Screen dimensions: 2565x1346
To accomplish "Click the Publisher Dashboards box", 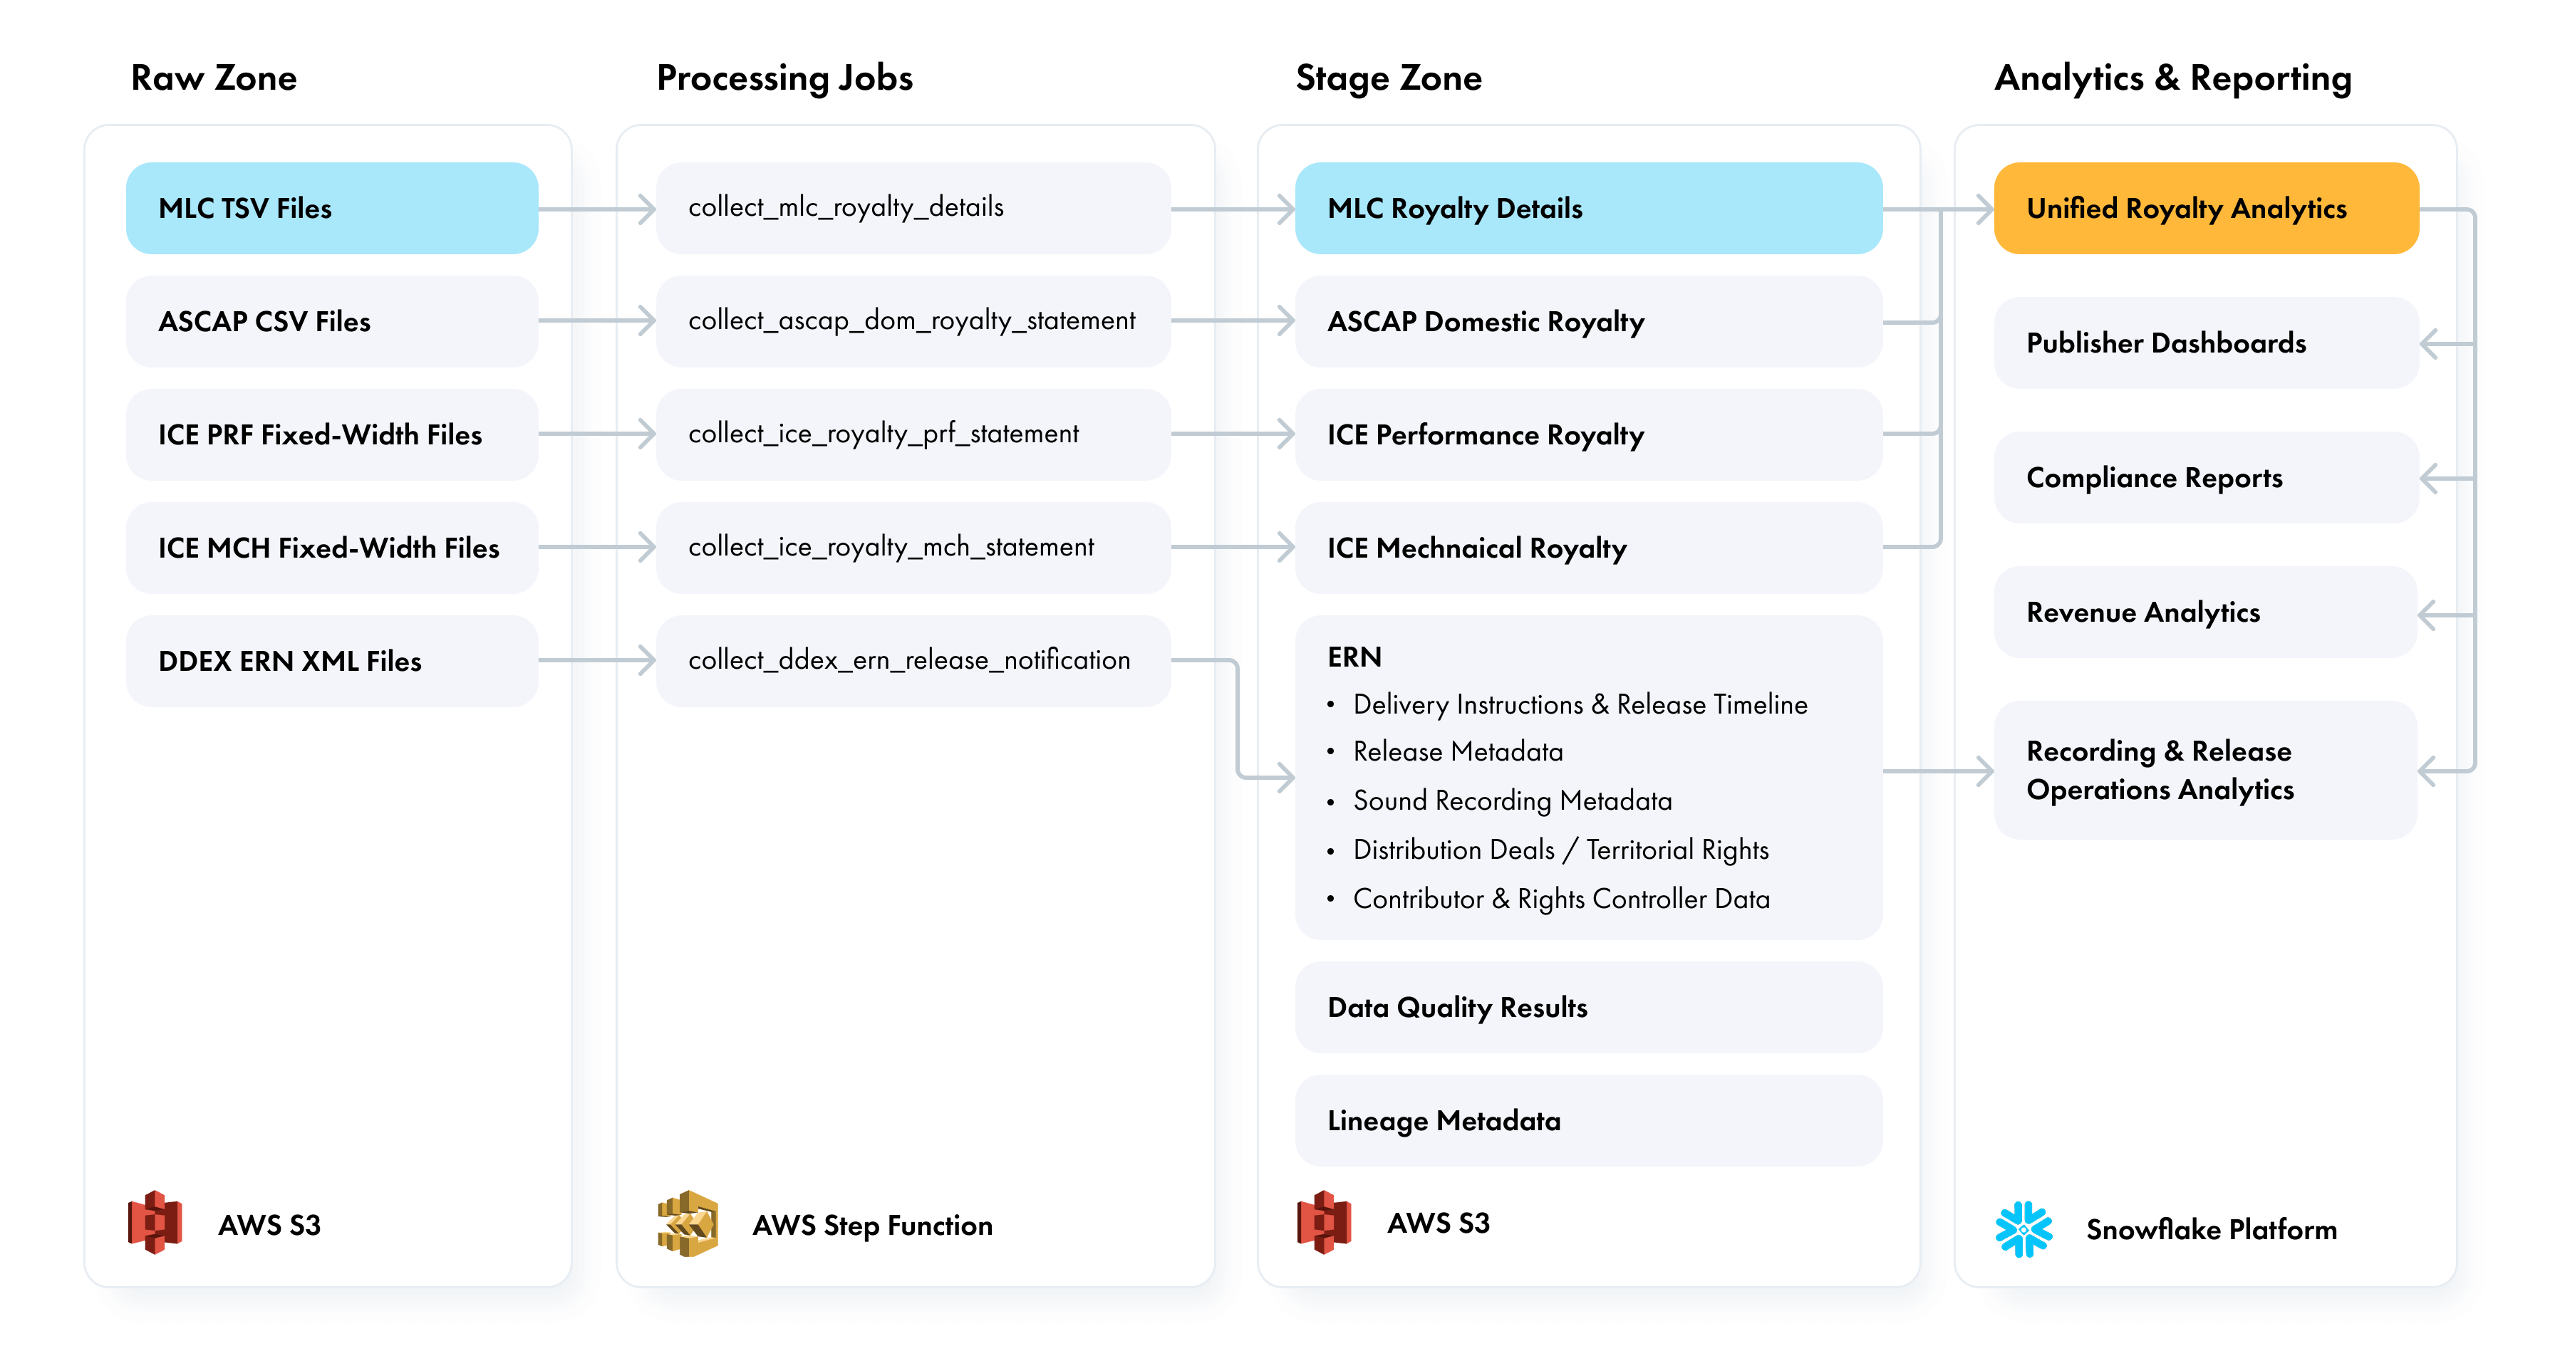I will 2205,343.
